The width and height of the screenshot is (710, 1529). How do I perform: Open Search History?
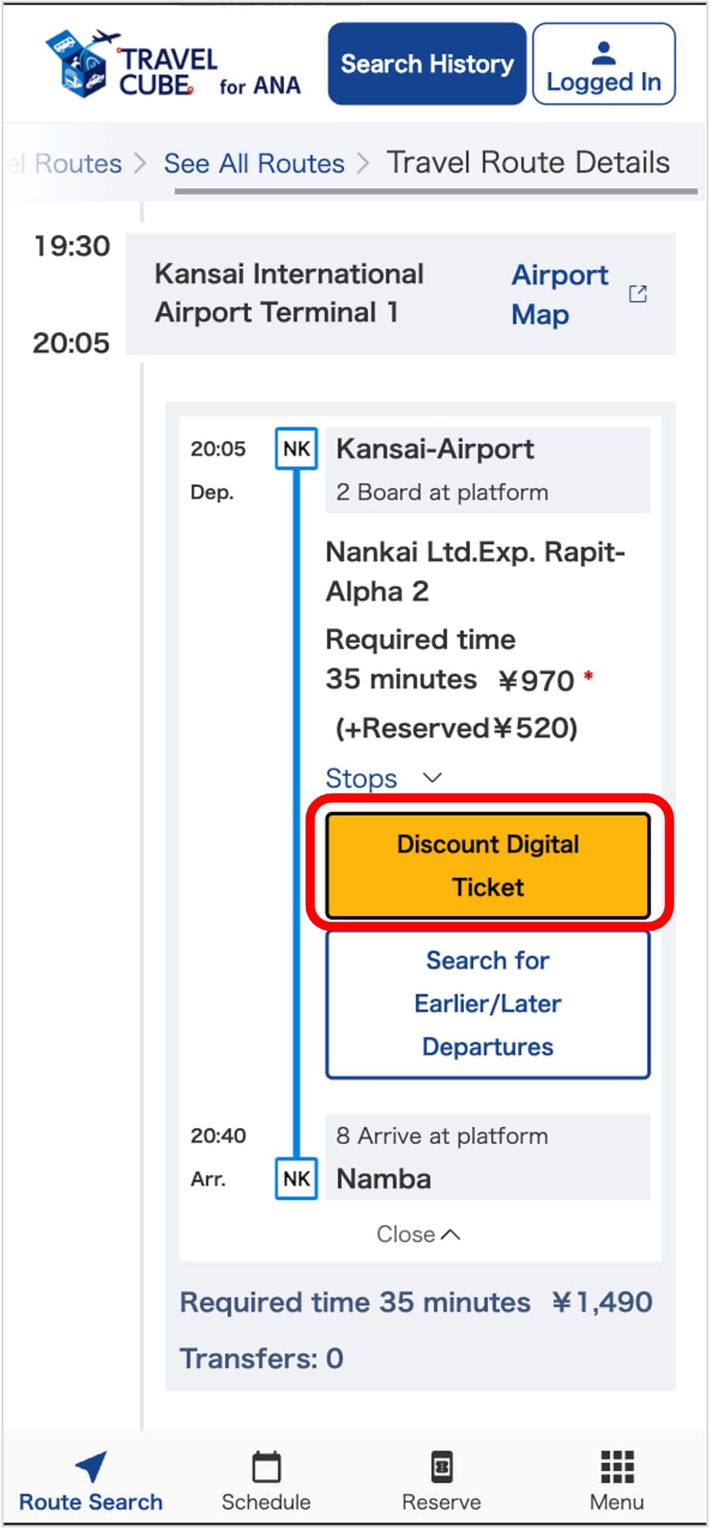click(427, 64)
